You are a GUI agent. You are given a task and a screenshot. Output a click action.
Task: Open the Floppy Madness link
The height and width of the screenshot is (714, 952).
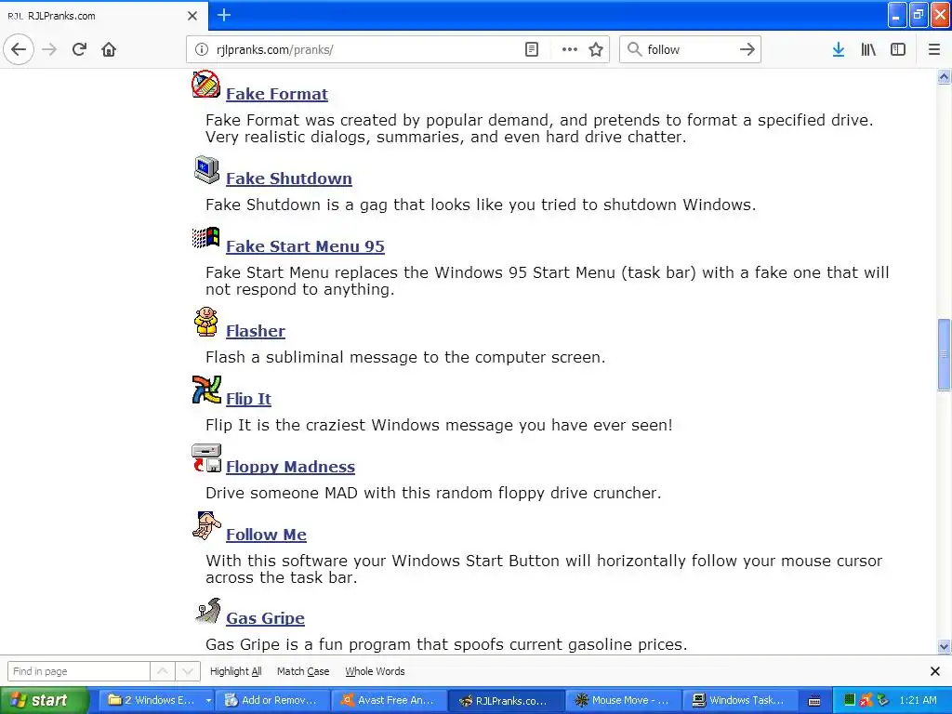click(x=290, y=467)
